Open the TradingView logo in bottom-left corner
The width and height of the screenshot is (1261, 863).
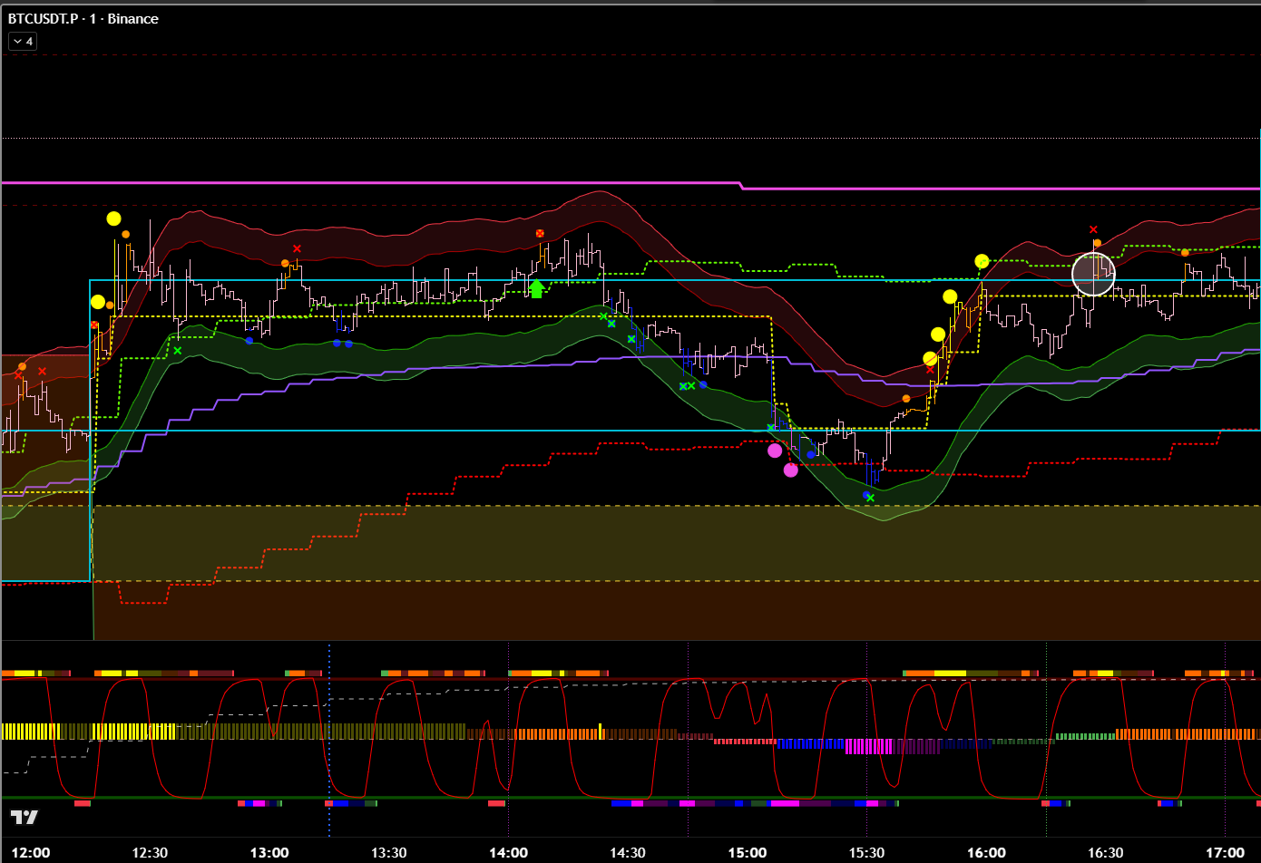pos(24,817)
